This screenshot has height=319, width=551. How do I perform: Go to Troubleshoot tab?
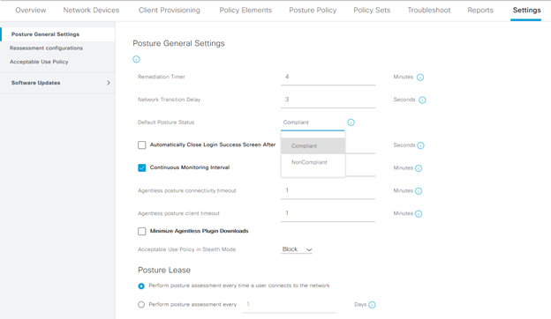click(429, 11)
